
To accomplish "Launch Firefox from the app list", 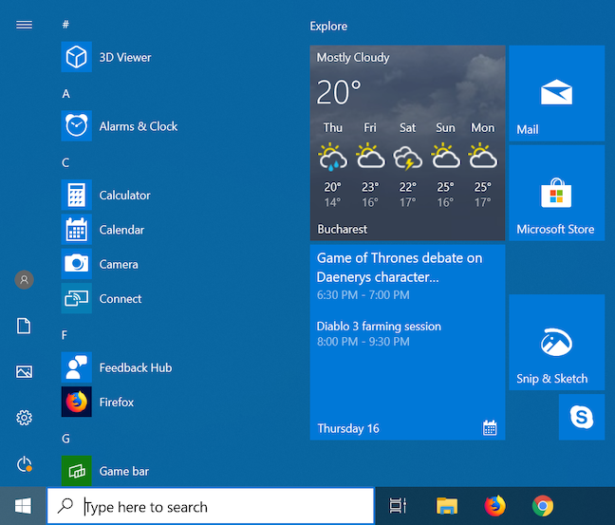I will (77, 402).
